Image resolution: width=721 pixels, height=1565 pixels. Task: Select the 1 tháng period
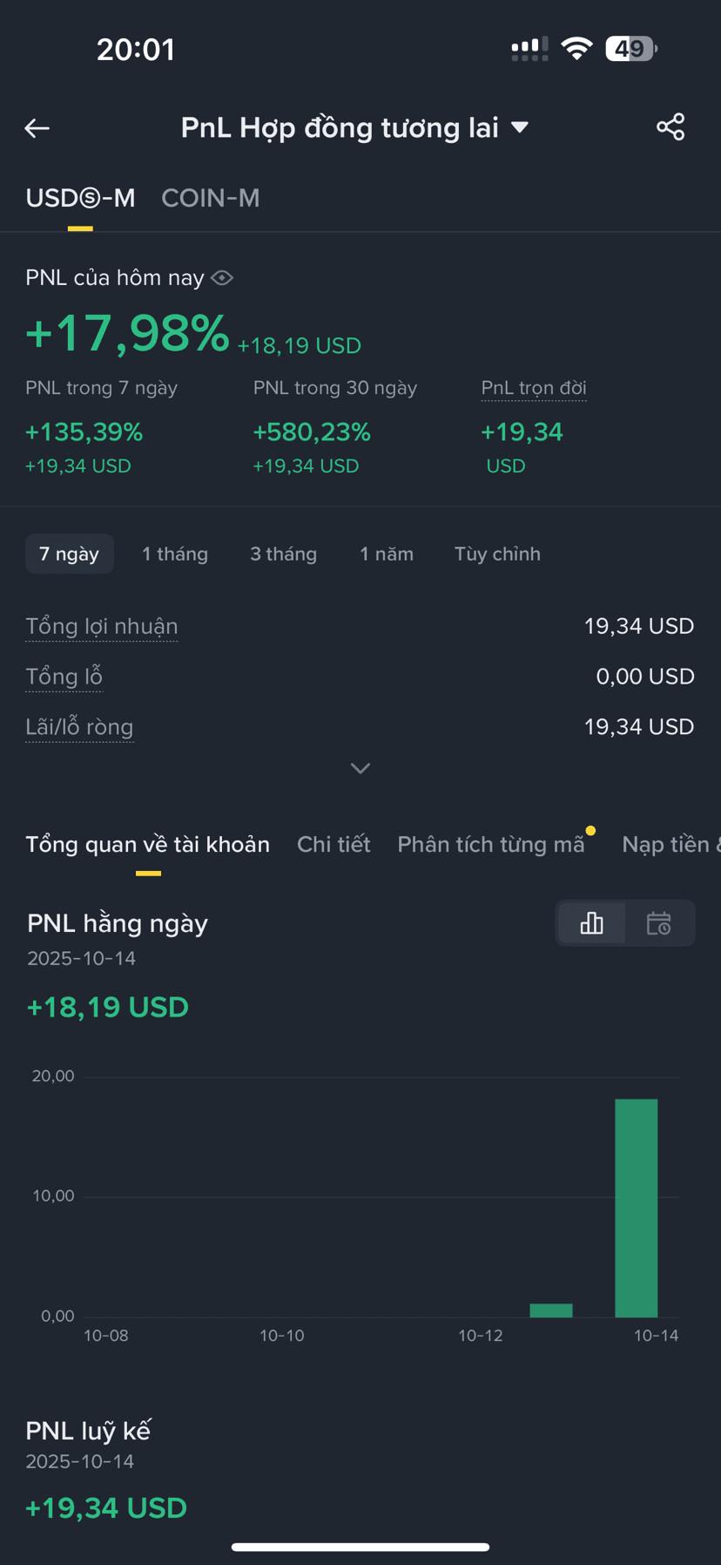point(175,554)
